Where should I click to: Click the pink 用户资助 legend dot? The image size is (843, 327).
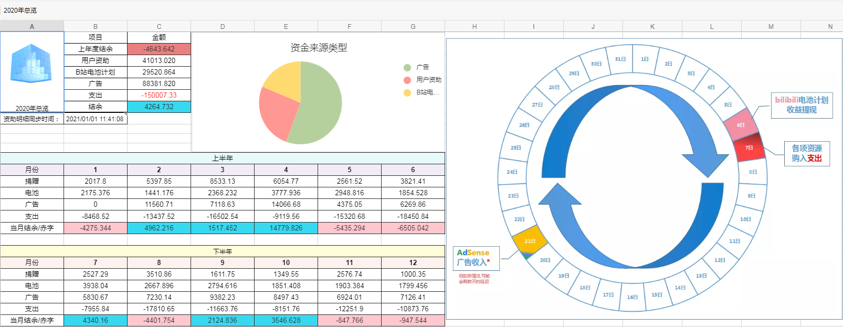tap(407, 80)
